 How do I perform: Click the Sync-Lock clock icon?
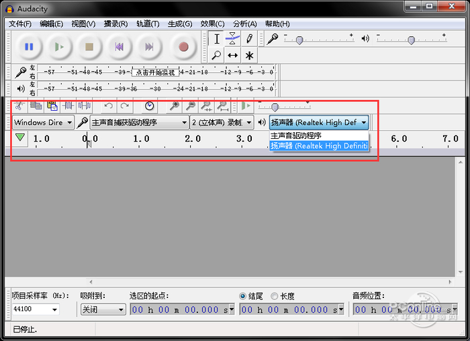coord(149,105)
